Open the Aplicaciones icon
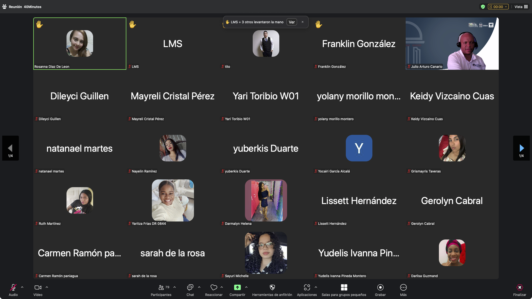 (307, 287)
